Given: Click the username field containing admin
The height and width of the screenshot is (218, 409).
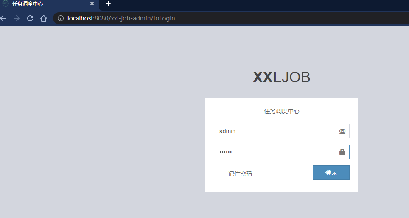Looking at the screenshot, I should (276, 131).
